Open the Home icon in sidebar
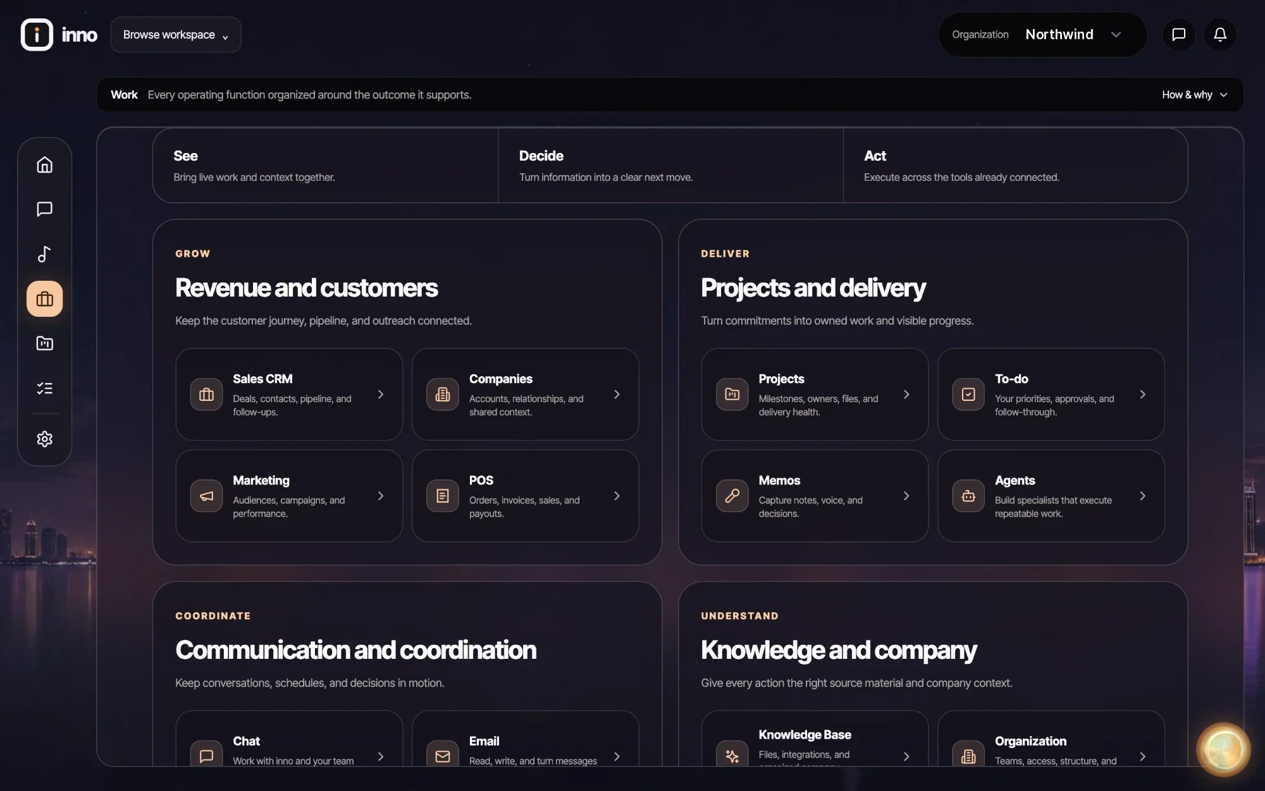 click(x=44, y=164)
